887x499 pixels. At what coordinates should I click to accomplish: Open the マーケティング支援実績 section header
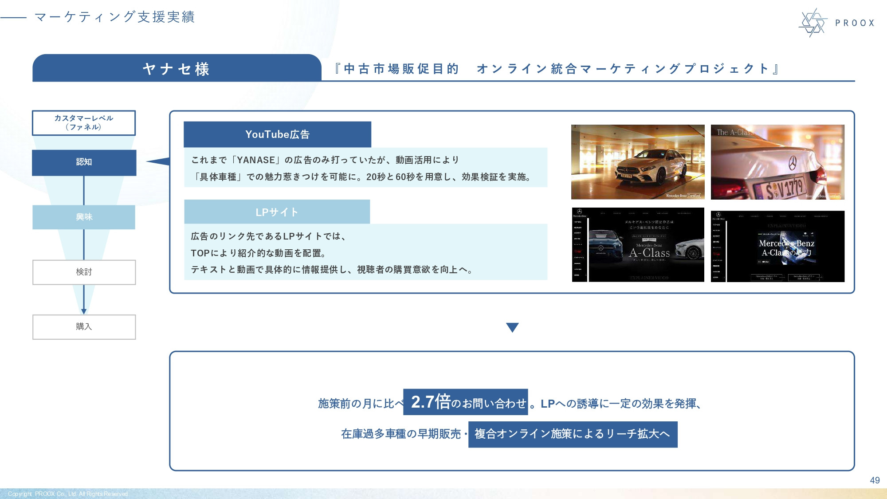[x=114, y=17]
